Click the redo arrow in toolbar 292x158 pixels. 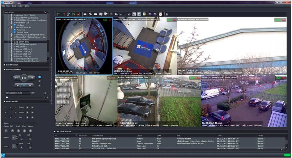(155, 14)
